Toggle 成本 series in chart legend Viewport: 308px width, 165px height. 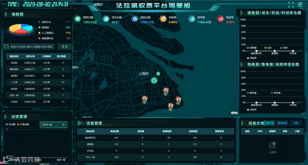point(268,48)
